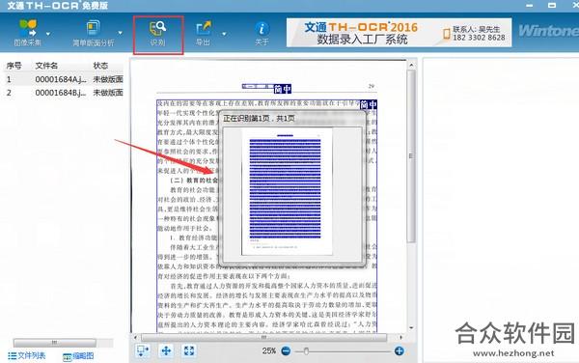Viewport: 579px width, 363px height.
Task: Switch to the 缩略图 thumbnails tab
Action: coord(78,356)
